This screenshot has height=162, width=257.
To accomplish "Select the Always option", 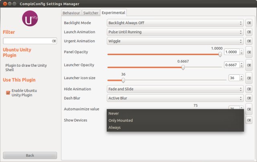I will pyautogui.click(x=114, y=127).
